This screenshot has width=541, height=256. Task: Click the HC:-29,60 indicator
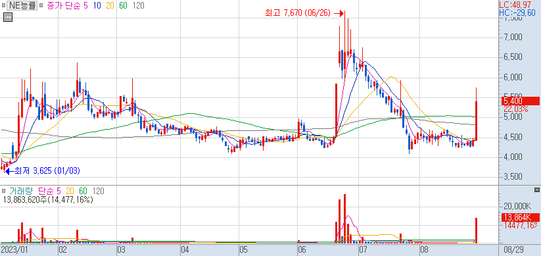point(517,13)
